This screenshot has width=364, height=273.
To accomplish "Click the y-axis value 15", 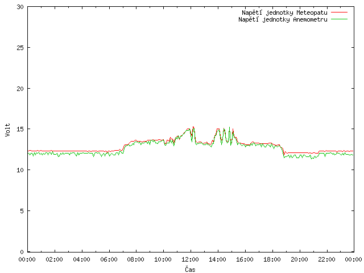I will coord(20,129).
